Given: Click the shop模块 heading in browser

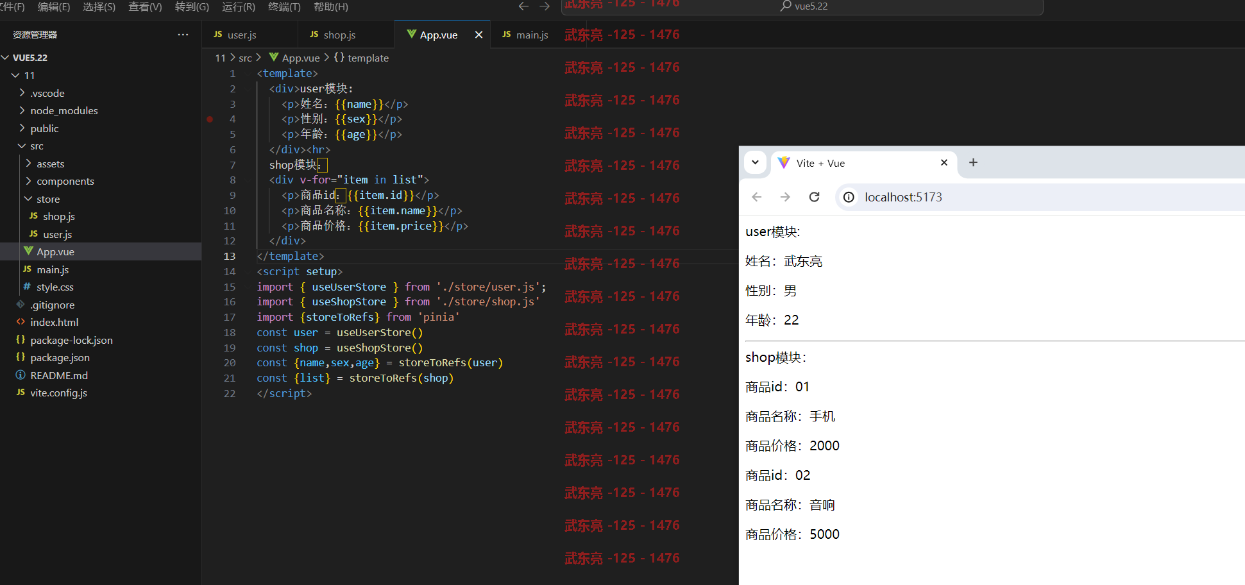Looking at the screenshot, I should [775, 357].
